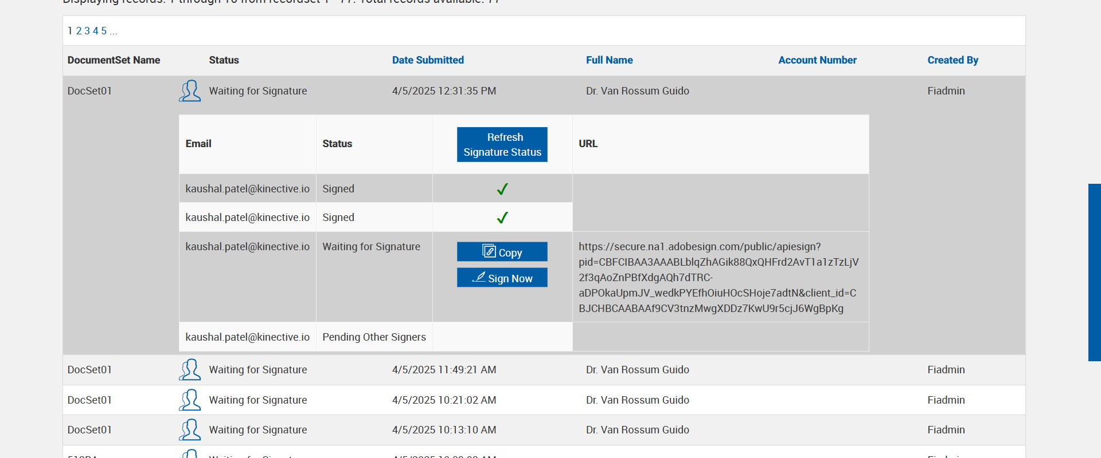Show more pages via ellipsis link
This screenshot has height=458, width=1101.
[x=114, y=31]
